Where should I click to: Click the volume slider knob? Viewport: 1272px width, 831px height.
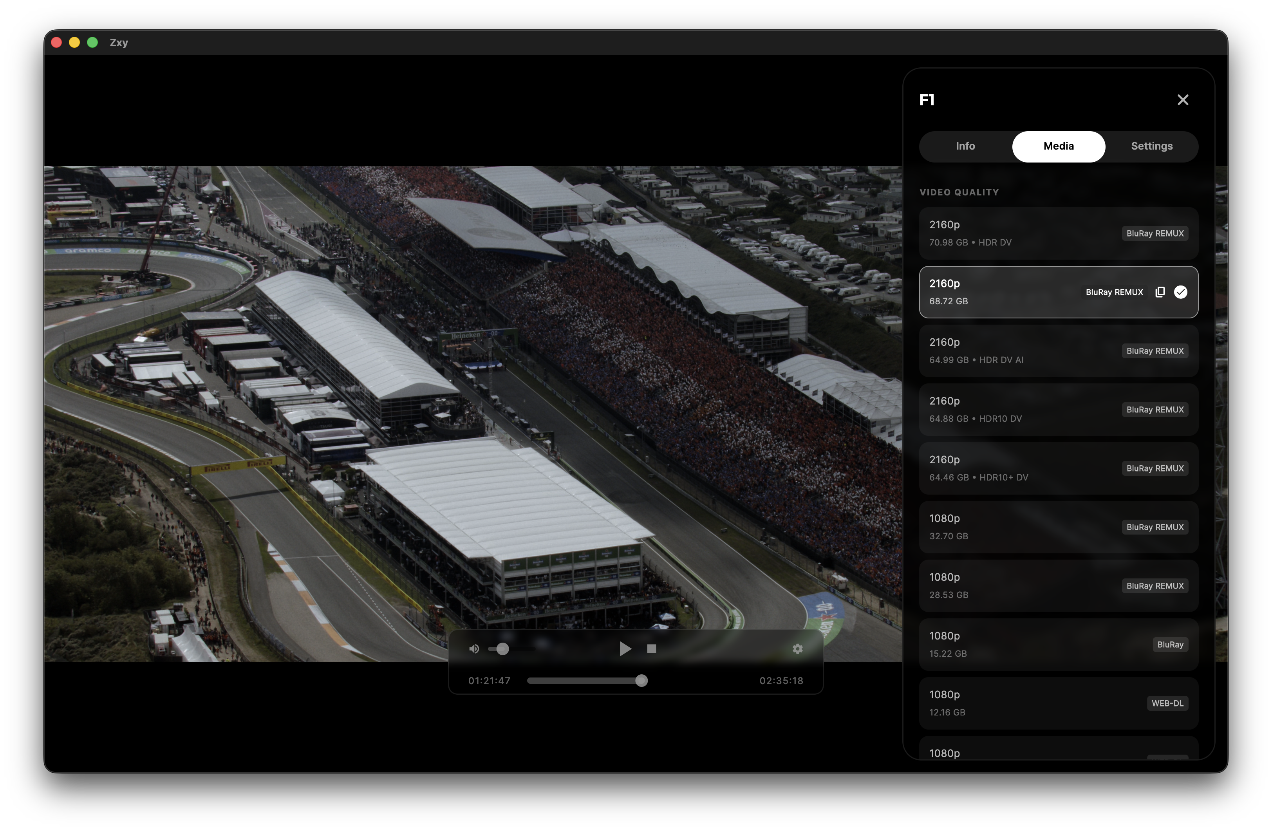(x=502, y=649)
